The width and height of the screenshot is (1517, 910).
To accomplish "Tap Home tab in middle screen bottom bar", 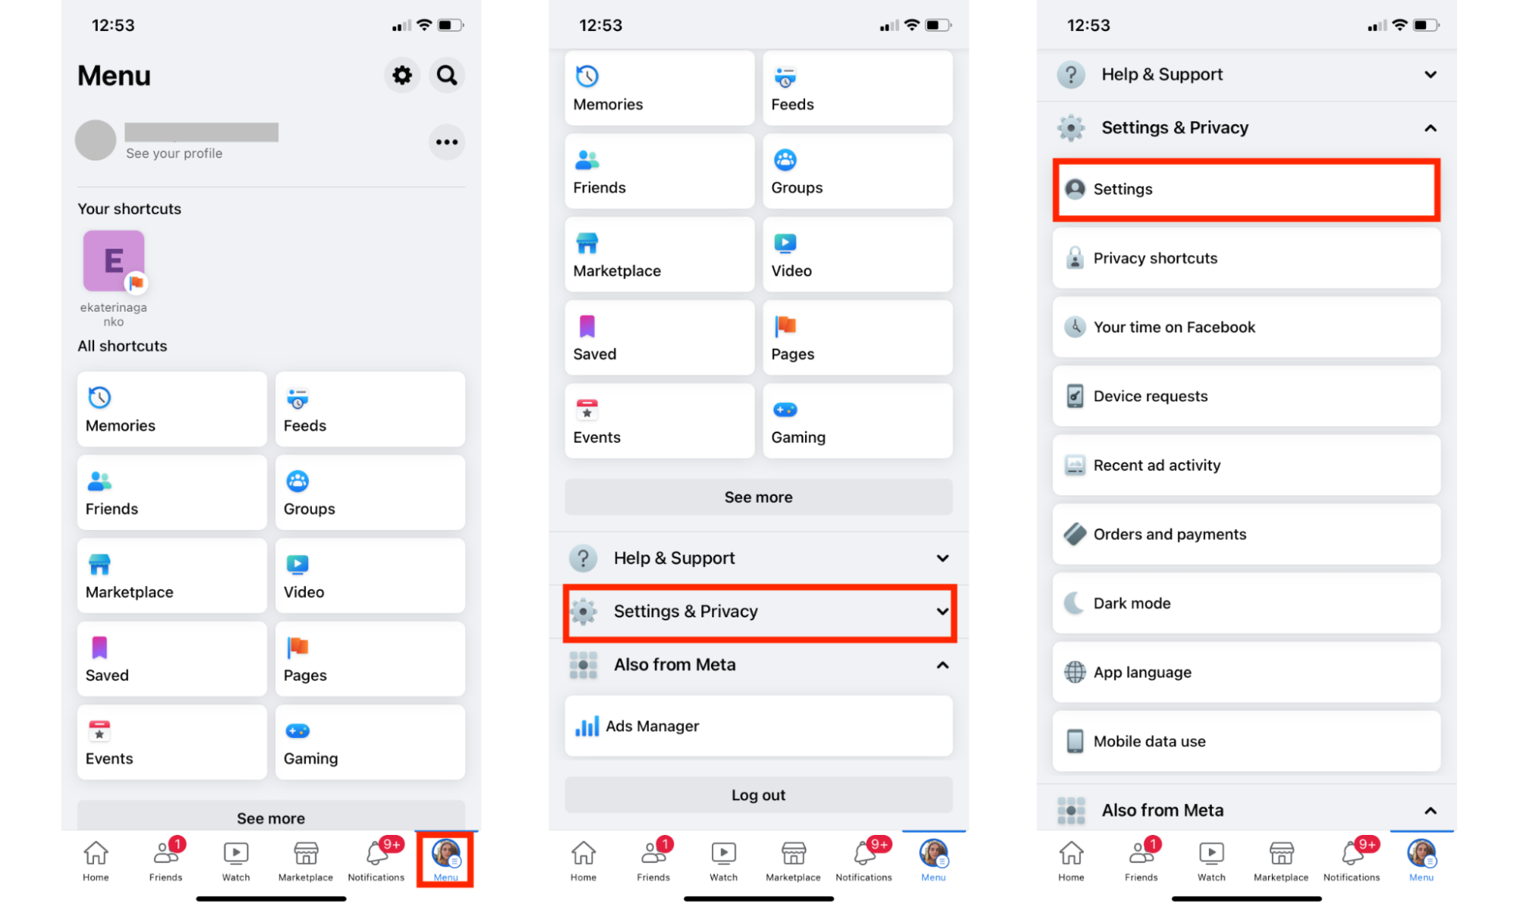I will click(584, 861).
